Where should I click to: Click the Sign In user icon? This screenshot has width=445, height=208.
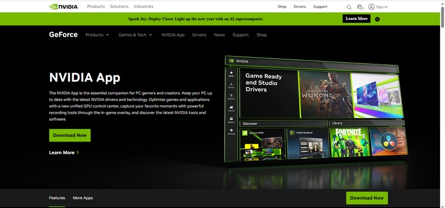click(x=371, y=7)
